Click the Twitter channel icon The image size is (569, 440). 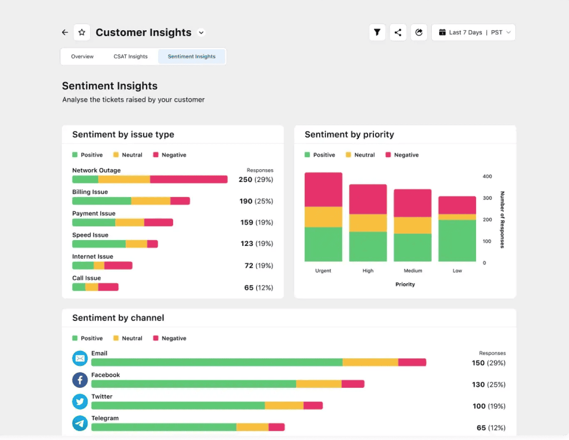80,401
